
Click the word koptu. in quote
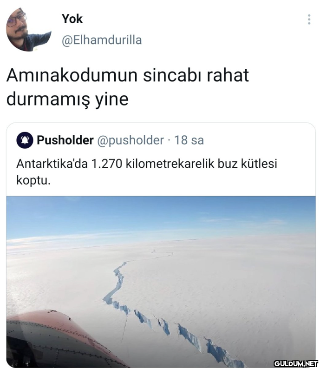[x=33, y=180]
